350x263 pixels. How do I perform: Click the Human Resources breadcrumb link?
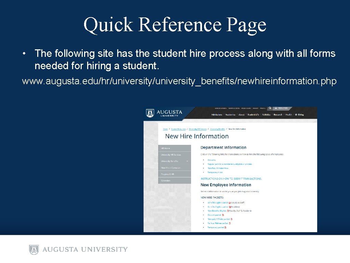tap(178, 129)
